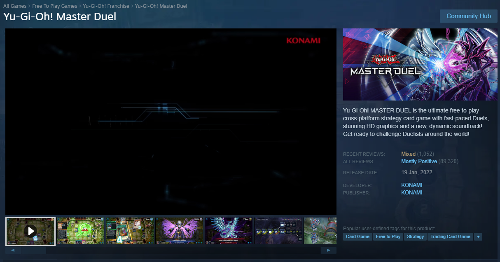Open the Community Hub button

(469, 16)
